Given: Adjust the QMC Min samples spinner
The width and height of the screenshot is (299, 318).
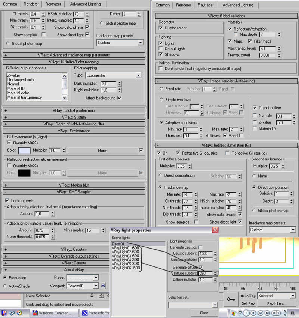Looking at the screenshot, I should (x=104, y=230).
